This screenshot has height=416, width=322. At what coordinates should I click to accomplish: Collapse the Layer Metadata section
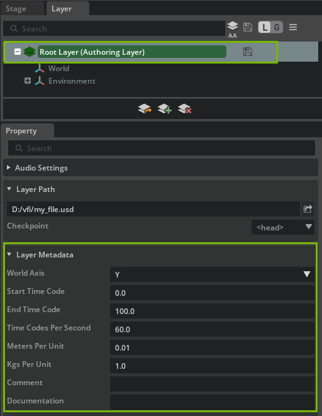click(9, 254)
